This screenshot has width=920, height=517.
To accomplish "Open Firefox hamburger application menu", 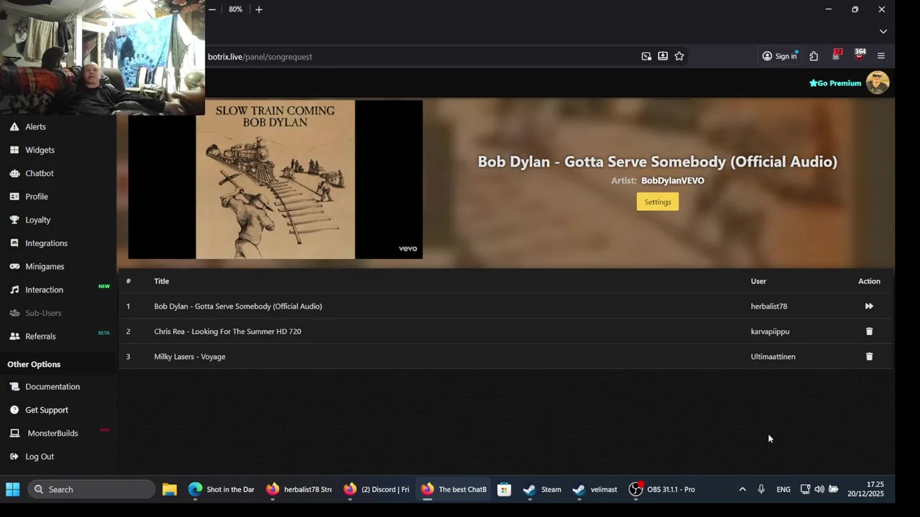I will (x=881, y=56).
